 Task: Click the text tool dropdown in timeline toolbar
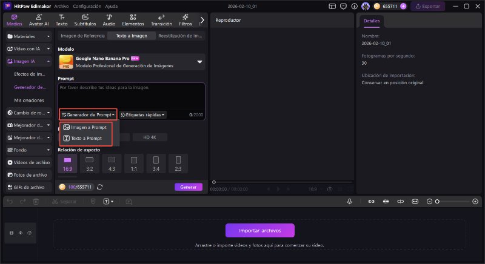pyautogui.click(x=108, y=202)
